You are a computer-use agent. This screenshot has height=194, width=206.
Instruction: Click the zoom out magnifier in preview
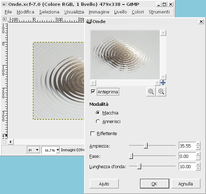(x=151, y=92)
